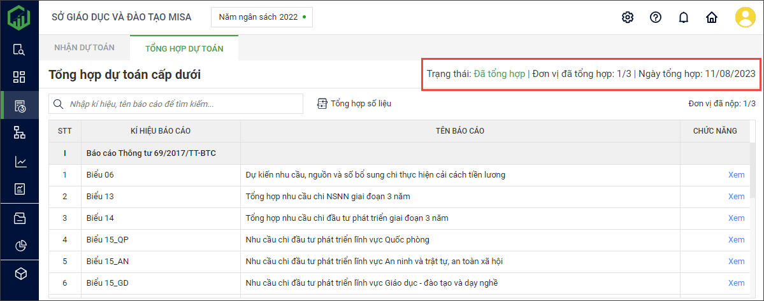View the Biểu 15_QP report via Xem
This screenshot has width=764, height=301.
point(736,239)
